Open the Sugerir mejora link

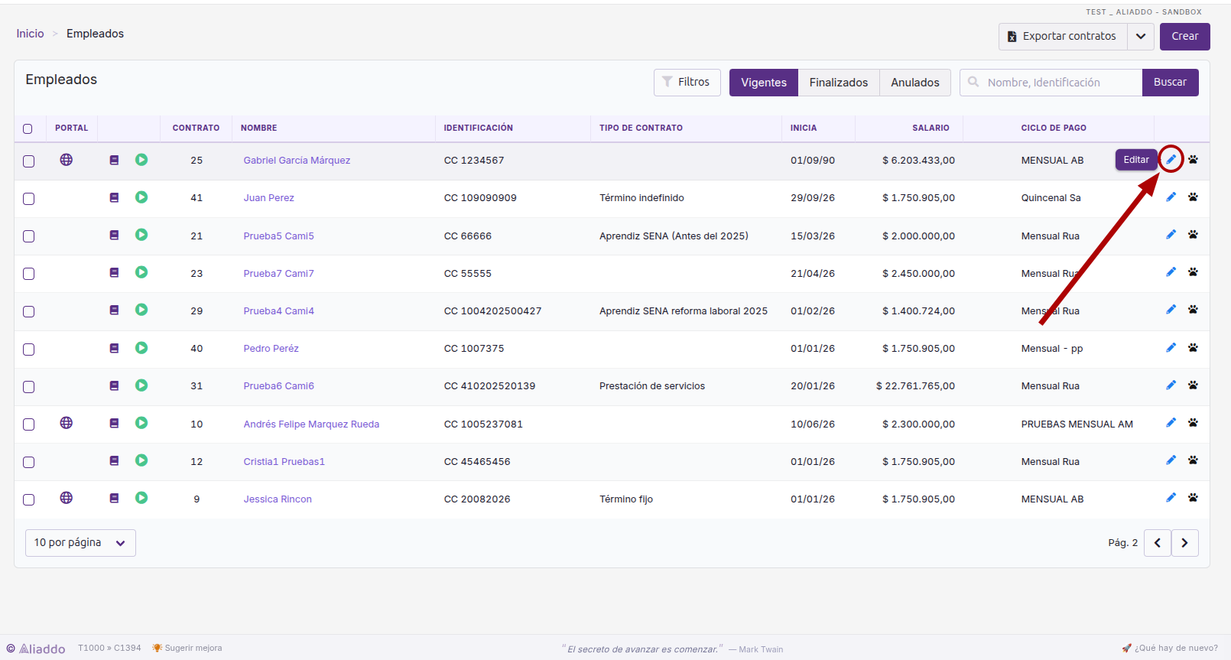coord(187,648)
